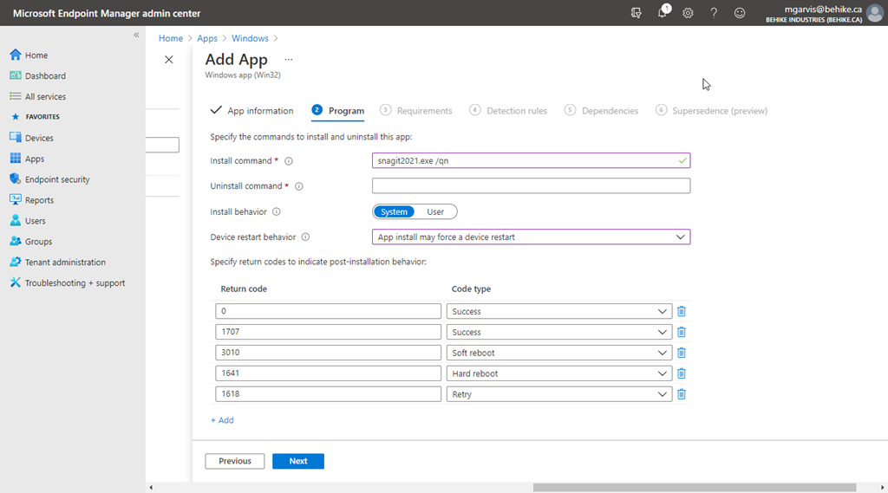
Task: Open the notifications bell icon
Action: tap(663, 13)
